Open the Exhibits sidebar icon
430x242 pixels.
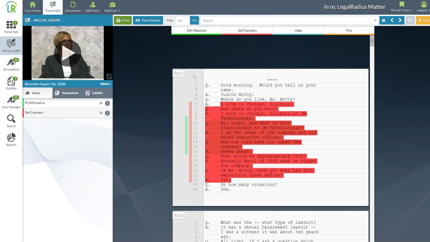(x=11, y=83)
